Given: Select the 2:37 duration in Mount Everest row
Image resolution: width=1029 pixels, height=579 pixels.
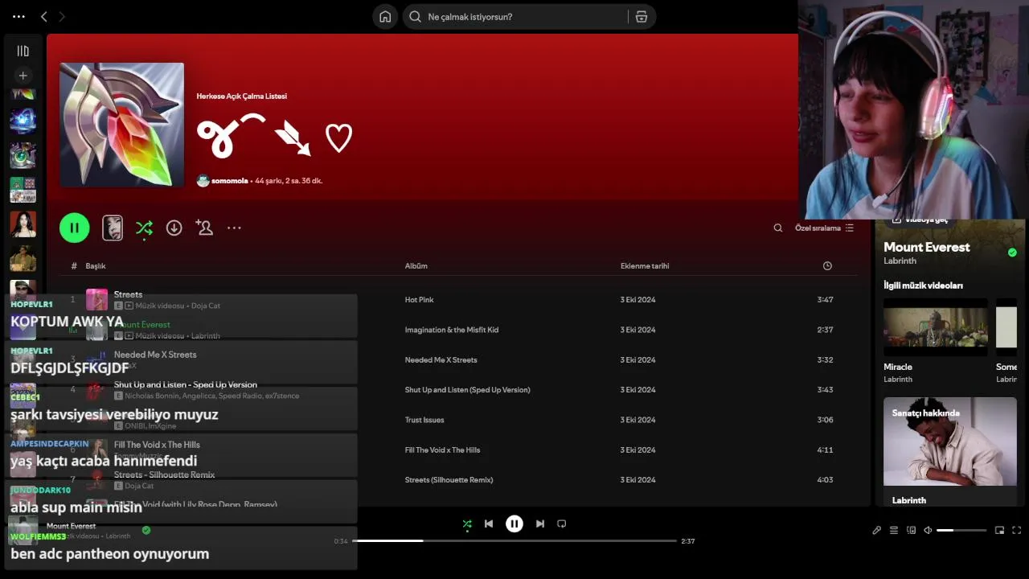Looking at the screenshot, I should click(x=825, y=330).
